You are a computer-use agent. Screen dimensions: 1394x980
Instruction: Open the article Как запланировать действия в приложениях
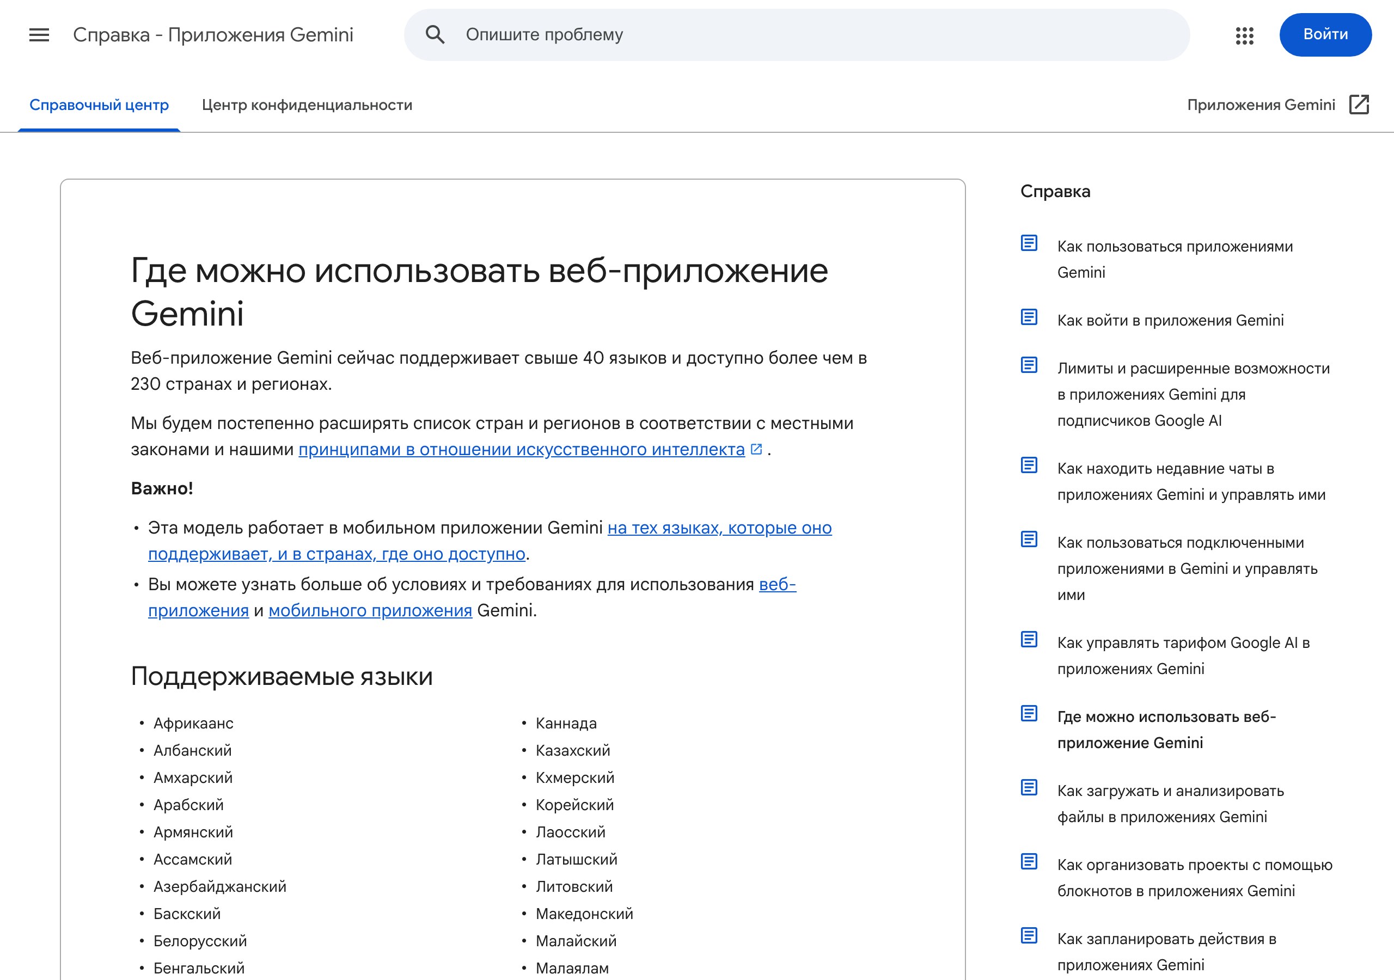coord(1166,952)
